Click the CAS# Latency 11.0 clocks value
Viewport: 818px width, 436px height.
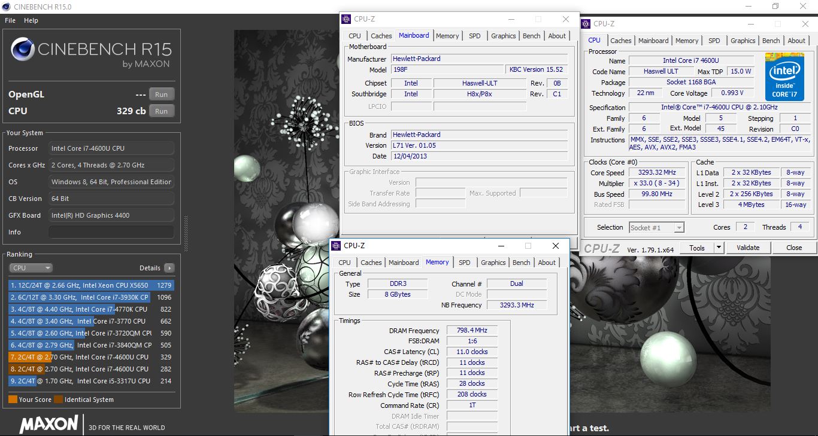(472, 352)
